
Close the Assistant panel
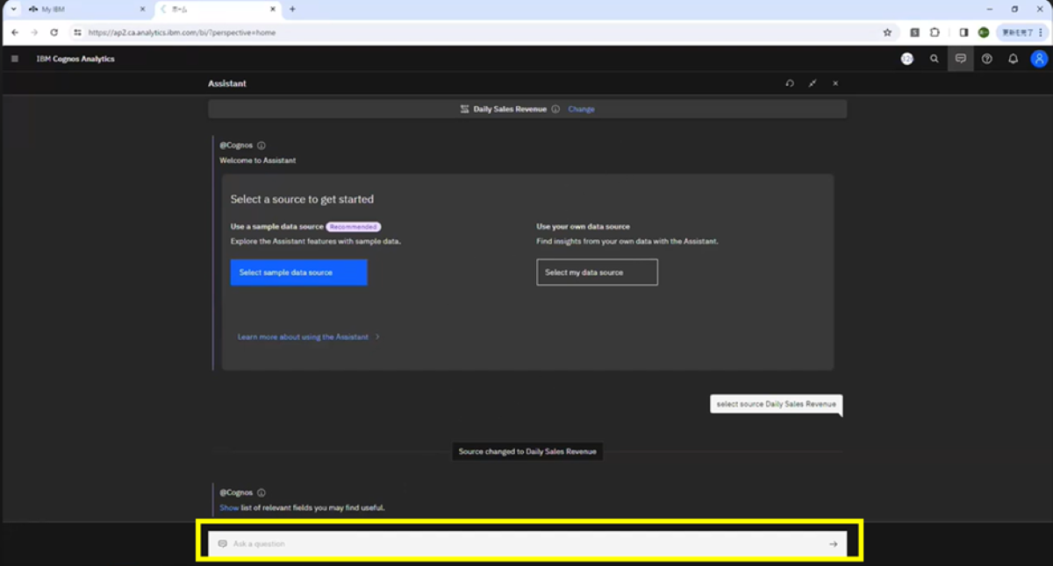pos(835,83)
